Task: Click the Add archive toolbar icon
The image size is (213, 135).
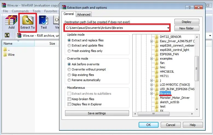Action: [11, 22]
